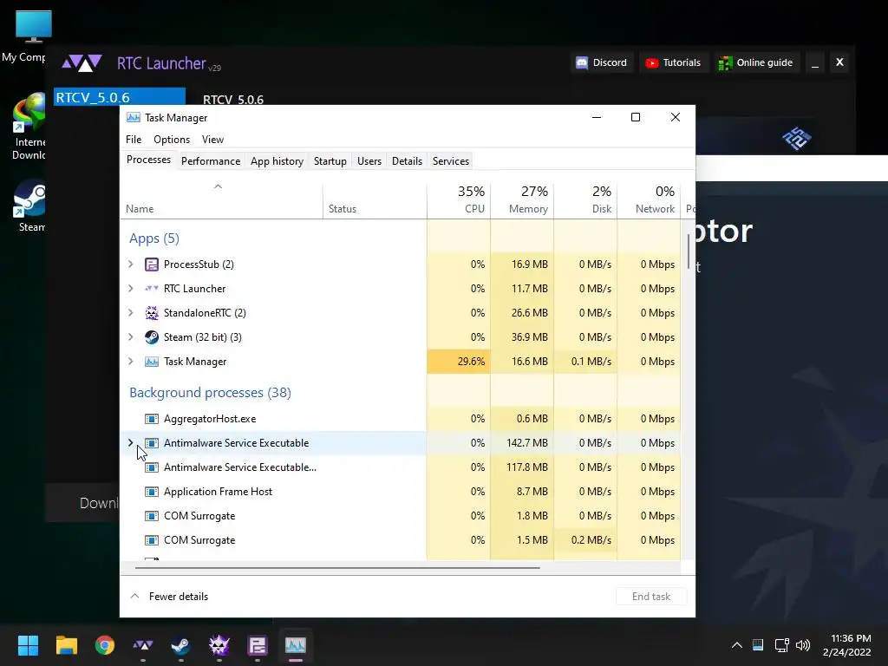The height and width of the screenshot is (666, 888).
Task: Expand the RTC Launcher process group
Action: (x=131, y=288)
